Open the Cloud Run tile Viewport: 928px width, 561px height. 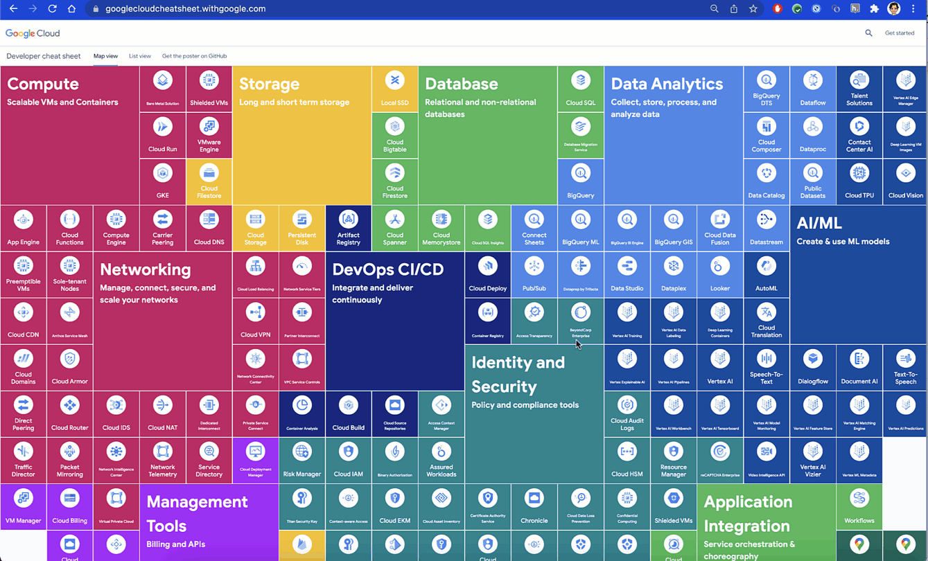(x=162, y=135)
